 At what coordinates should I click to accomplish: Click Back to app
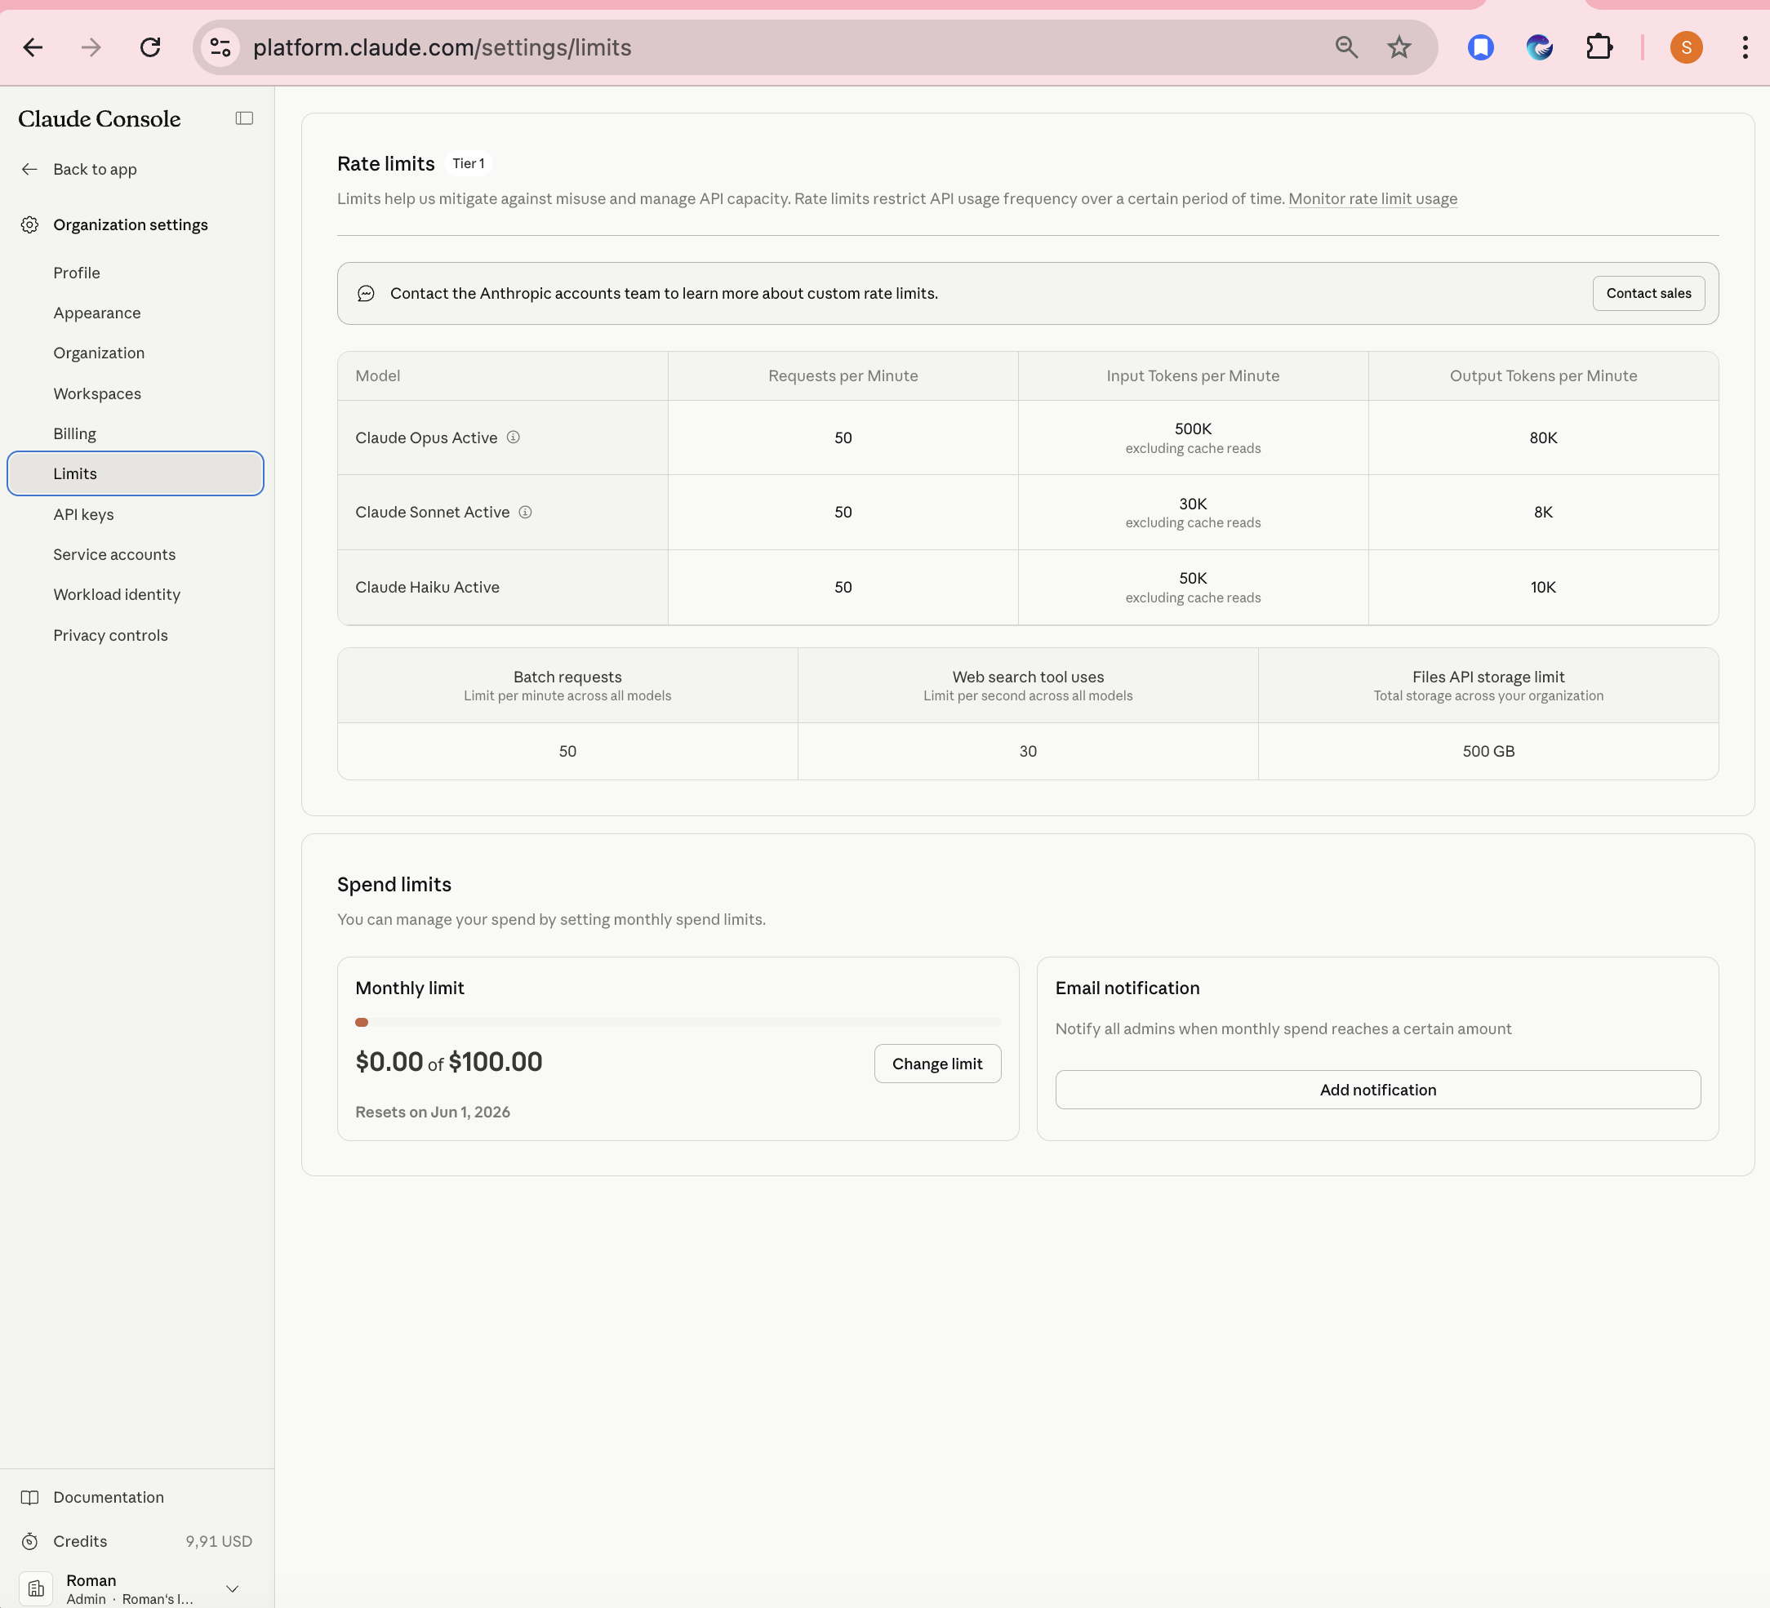tap(95, 170)
